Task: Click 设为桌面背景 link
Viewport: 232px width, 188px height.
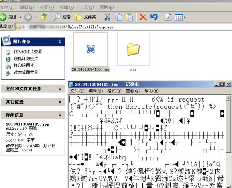Action: (x=26, y=72)
